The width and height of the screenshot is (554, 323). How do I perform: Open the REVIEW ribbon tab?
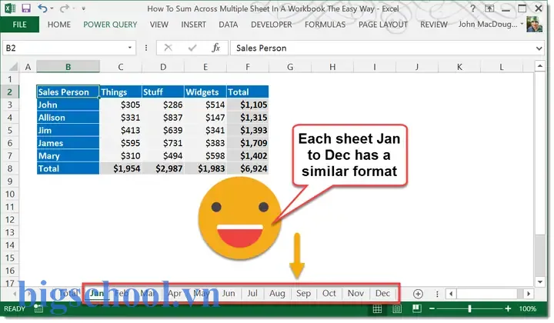click(x=433, y=25)
